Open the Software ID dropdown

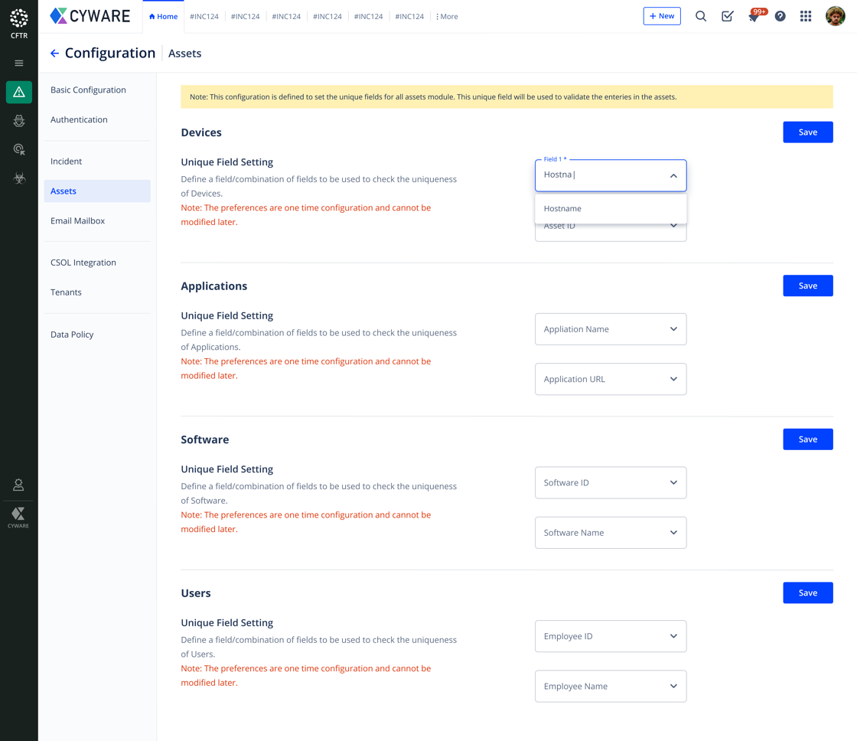[x=610, y=483]
